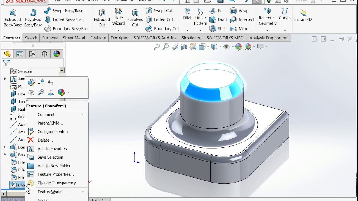Open the FeatureManager design tree tab

point(8,54)
